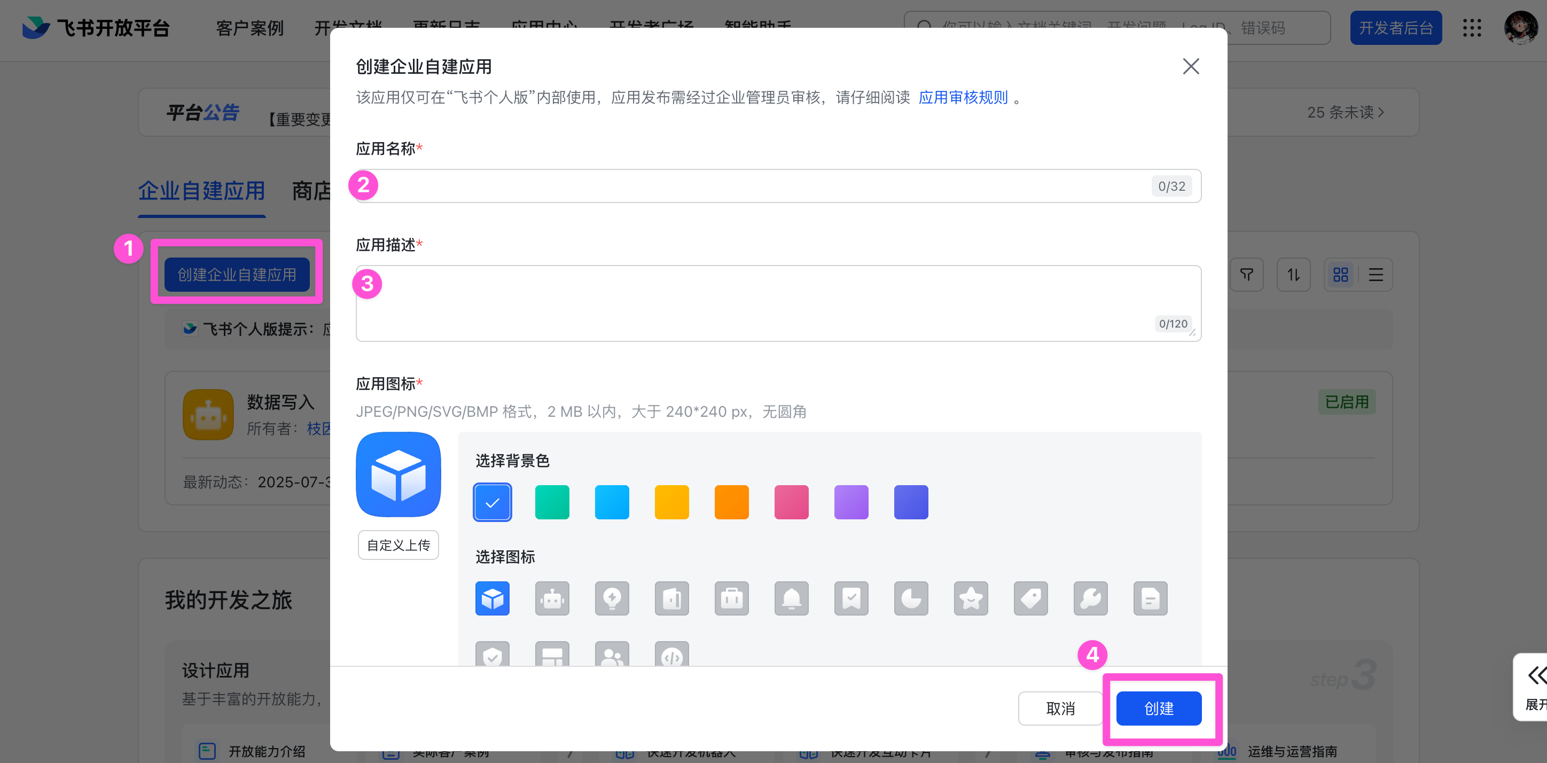The image size is (1547, 763).
Task: Click the large app icon preview
Action: pyautogui.click(x=398, y=474)
